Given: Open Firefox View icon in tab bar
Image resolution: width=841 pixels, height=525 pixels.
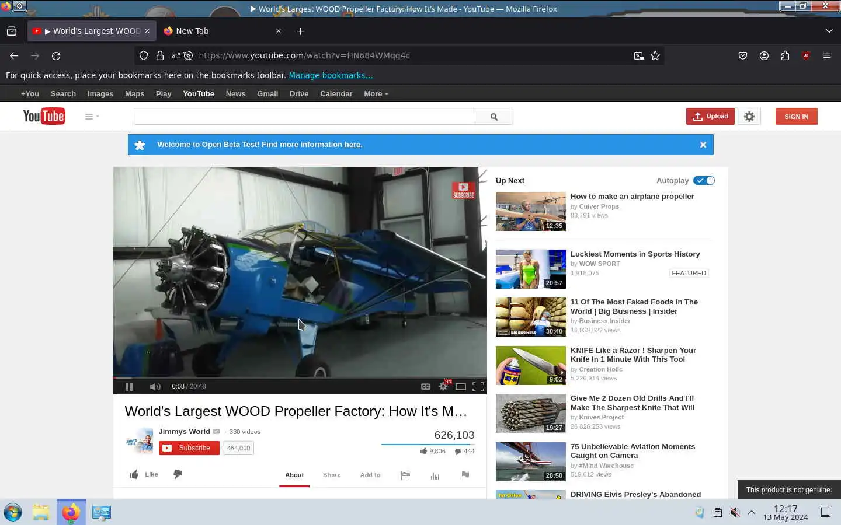Looking at the screenshot, I should 12,32.
